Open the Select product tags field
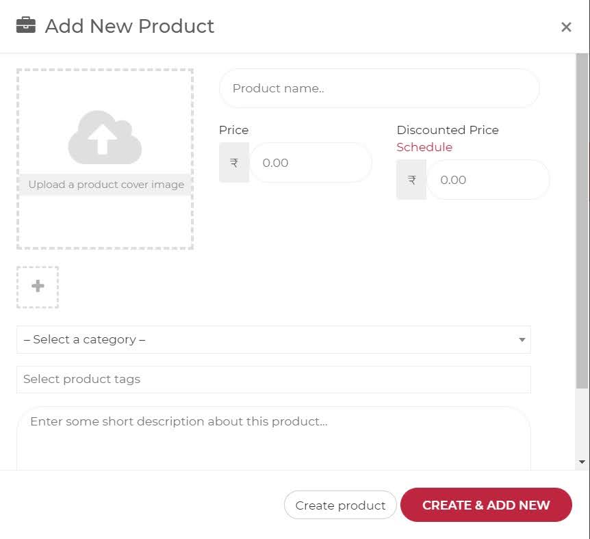Screen dimensions: 590x539 [273, 380]
